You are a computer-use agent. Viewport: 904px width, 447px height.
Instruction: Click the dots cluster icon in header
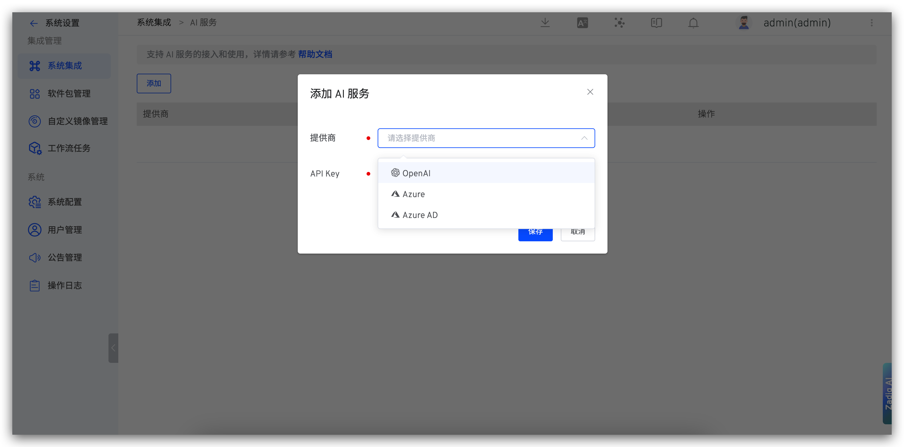click(x=619, y=23)
